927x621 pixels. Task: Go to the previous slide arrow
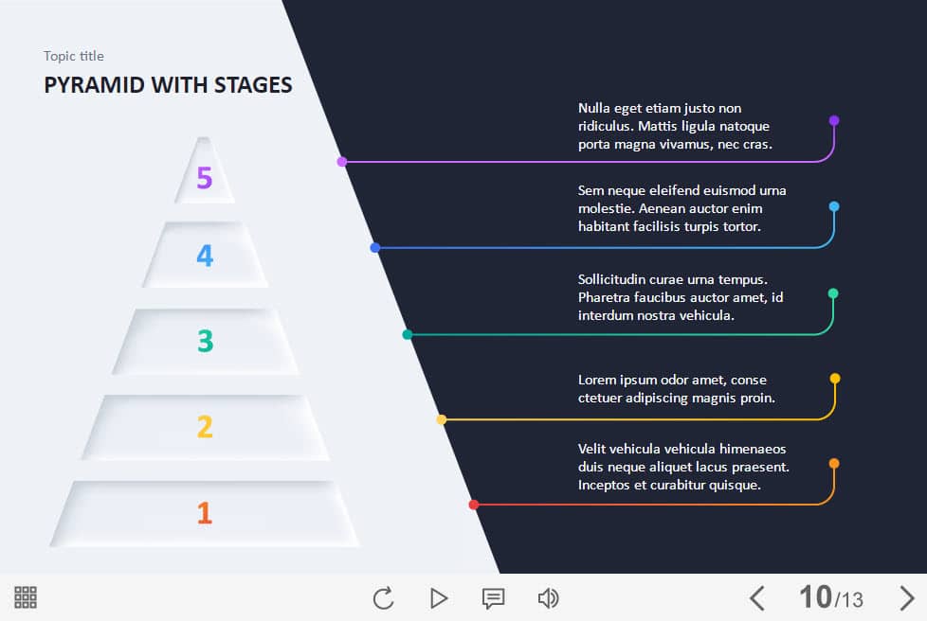757,598
